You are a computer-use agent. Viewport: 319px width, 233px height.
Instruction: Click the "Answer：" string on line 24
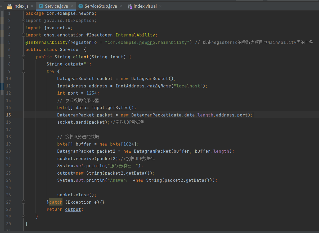click(120, 180)
